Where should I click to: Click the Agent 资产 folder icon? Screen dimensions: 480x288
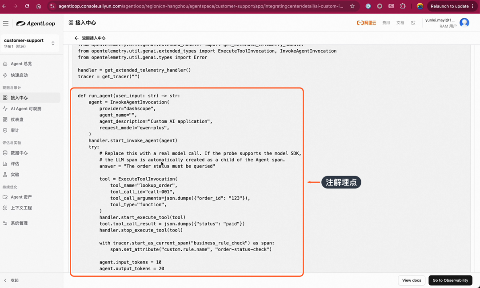(5, 197)
